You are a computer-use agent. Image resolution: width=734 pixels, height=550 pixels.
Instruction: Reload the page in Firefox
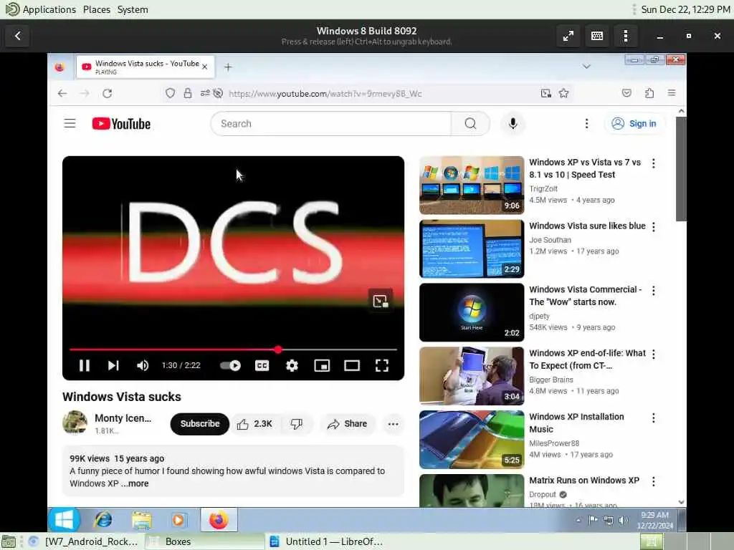(108, 93)
